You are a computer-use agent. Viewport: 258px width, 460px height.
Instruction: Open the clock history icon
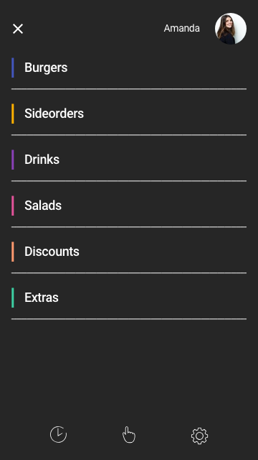58,434
